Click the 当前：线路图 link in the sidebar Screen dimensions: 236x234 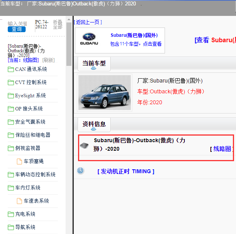(23, 60)
